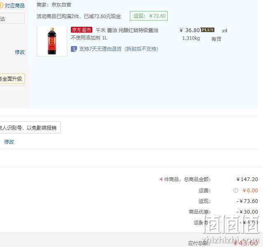Open the 对应商品 link
Image resolution: width=263 pixels, height=247 pixels.
click(x=14, y=6)
